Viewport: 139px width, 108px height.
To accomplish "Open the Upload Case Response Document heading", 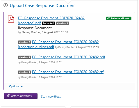I will (x=43, y=6).
